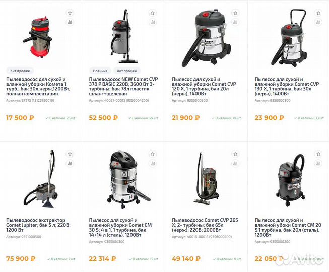Open Comet CVP 130 X product title
329x272 pixels.
click(287, 86)
